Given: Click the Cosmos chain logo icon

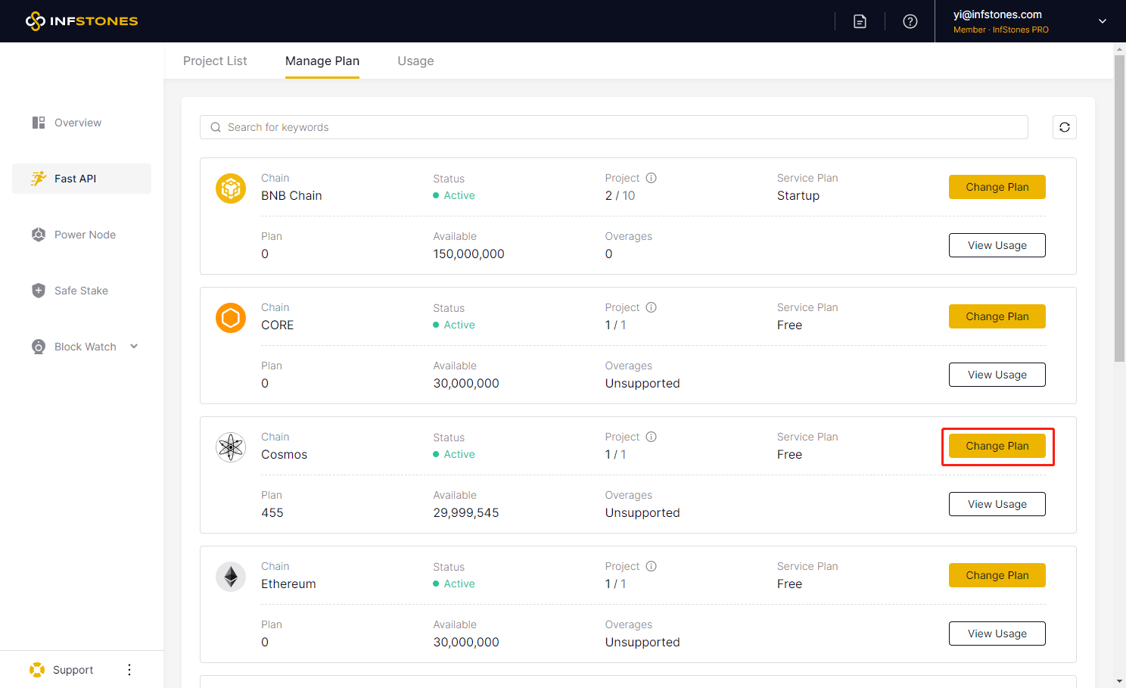Looking at the screenshot, I should 231,447.
